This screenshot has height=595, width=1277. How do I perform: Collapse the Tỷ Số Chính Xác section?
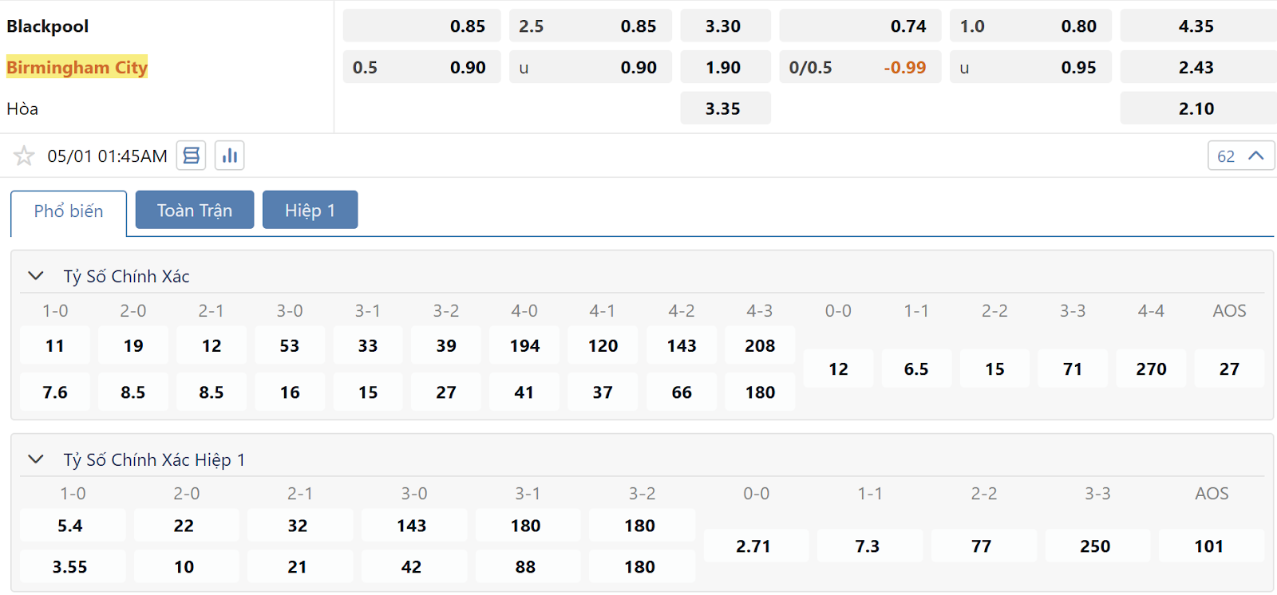(36, 276)
